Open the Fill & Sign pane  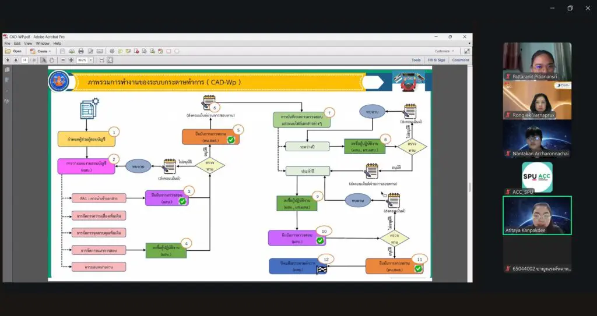coord(436,60)
